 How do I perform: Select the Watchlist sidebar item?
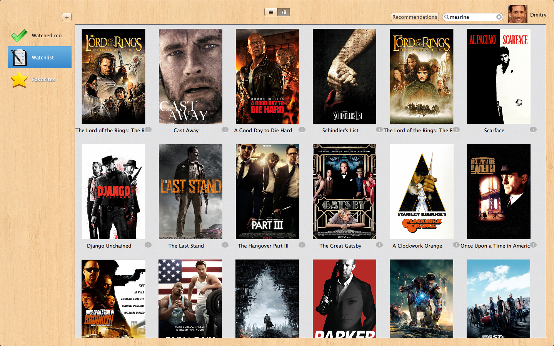pyautogui.click(x=40, y=57)
